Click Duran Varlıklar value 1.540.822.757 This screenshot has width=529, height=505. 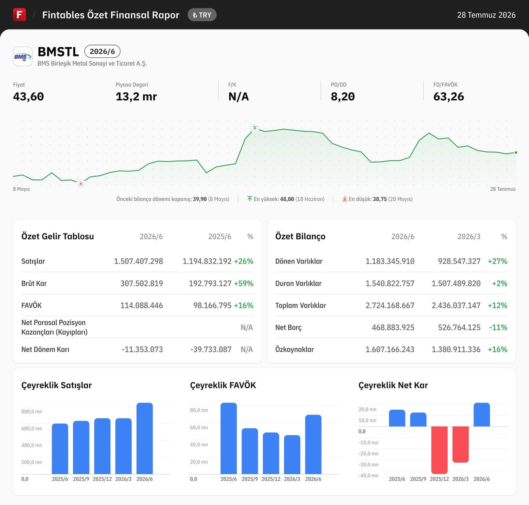390,283
